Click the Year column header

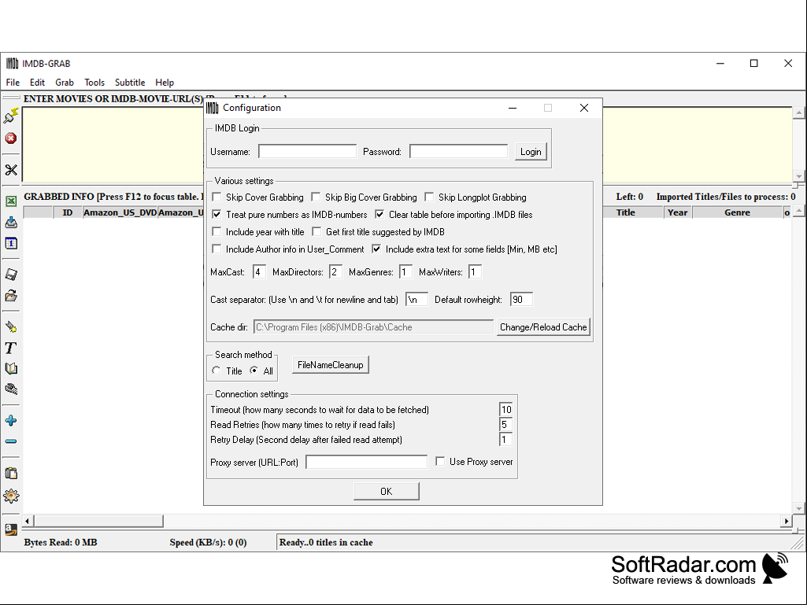click(677, 212)
